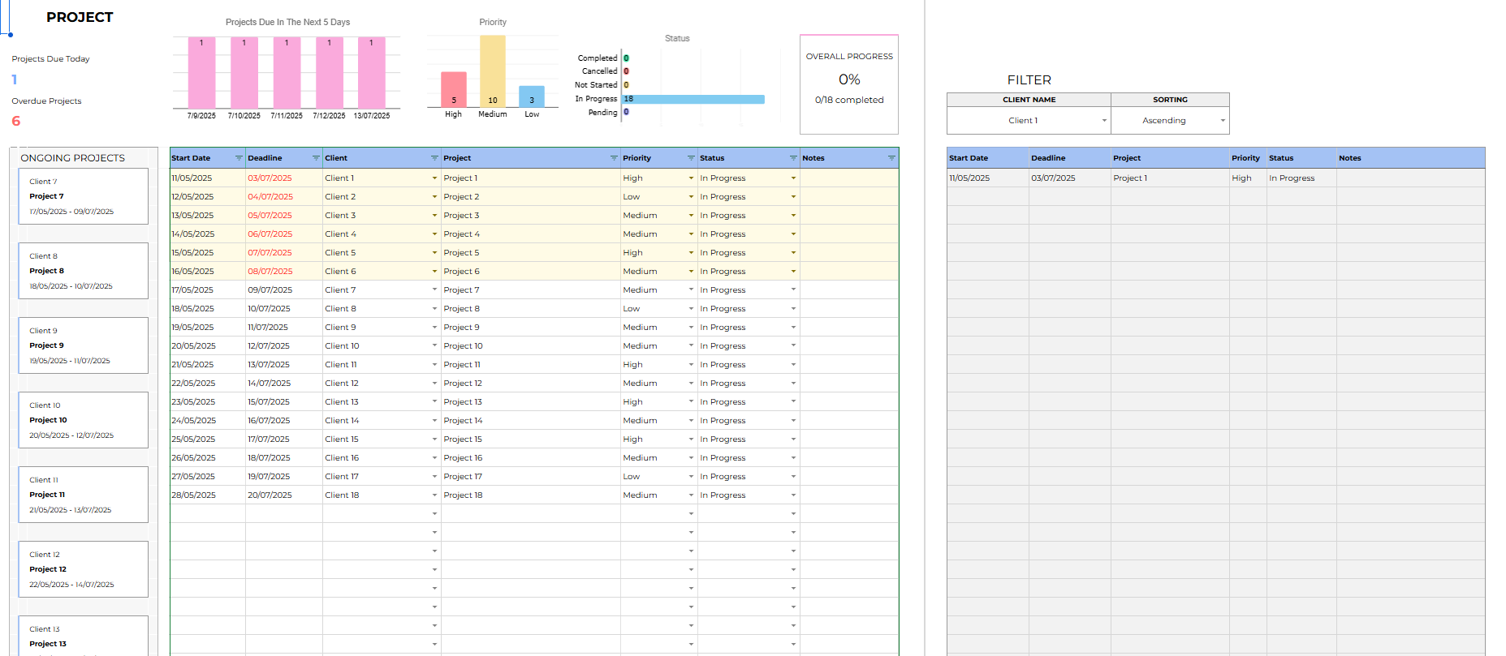The width and height of the screenshot is (1506, 656).
Task: Open the Notes column filter icon
Action: point(891,158)
